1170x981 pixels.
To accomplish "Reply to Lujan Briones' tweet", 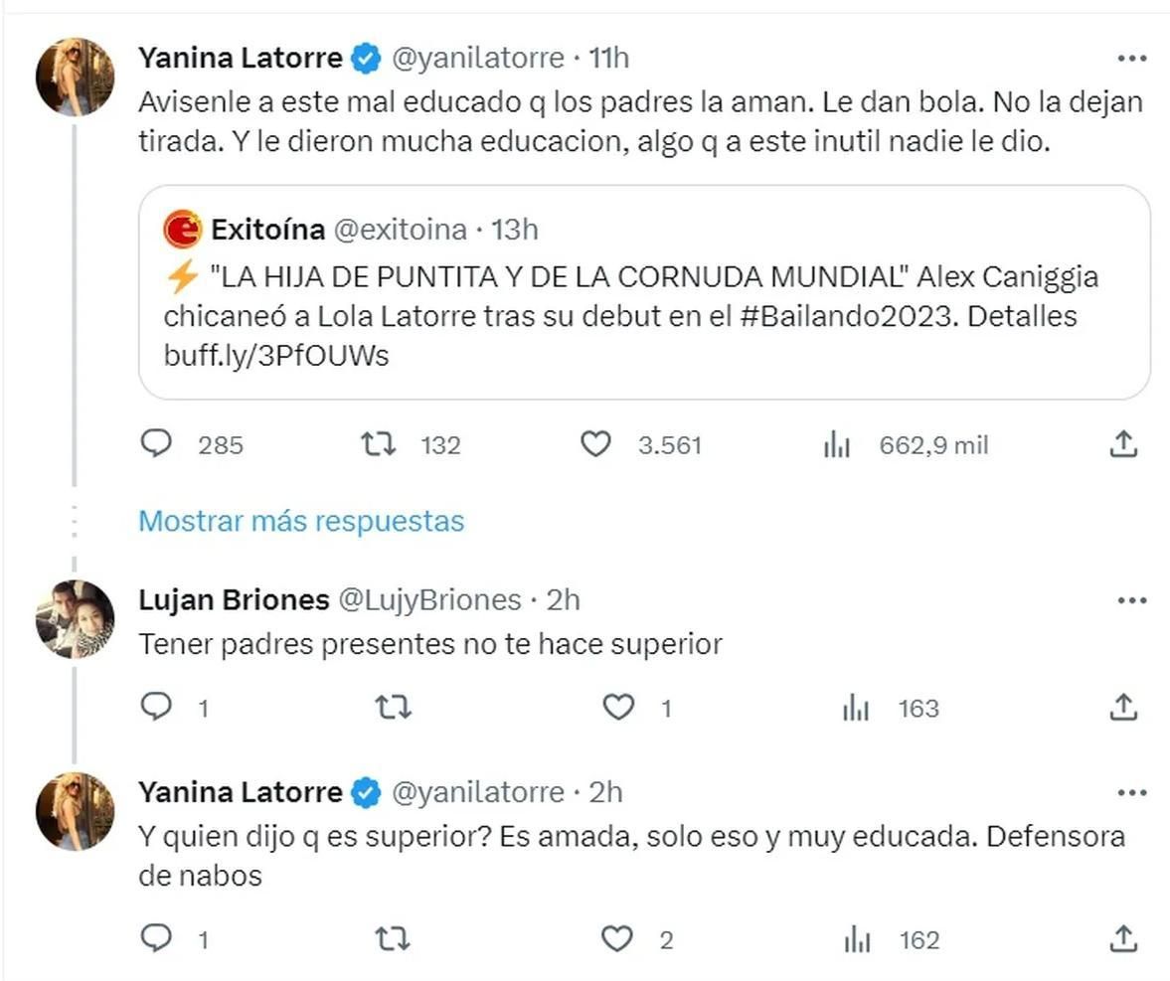I will 157,707.
